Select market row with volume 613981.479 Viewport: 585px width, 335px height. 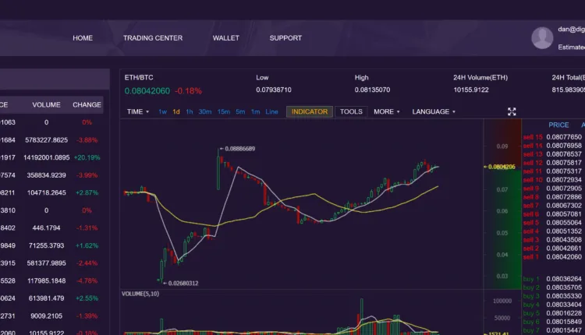(x=51, y=298)
